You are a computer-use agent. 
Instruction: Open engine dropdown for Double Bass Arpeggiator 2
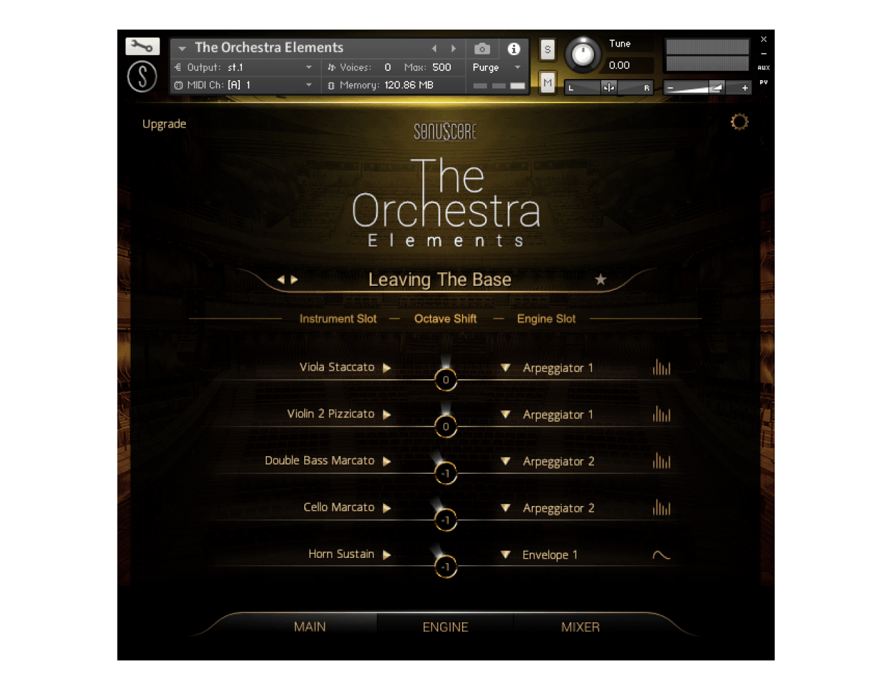tap(505, 461)
